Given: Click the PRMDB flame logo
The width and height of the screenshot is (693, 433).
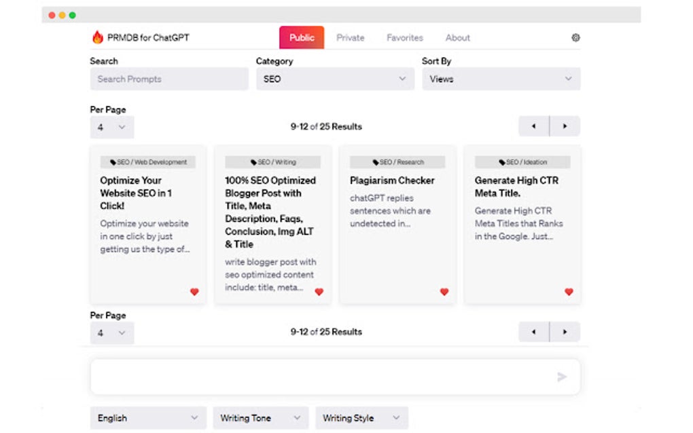Looking at the screenshot, I should pos(96,37).
